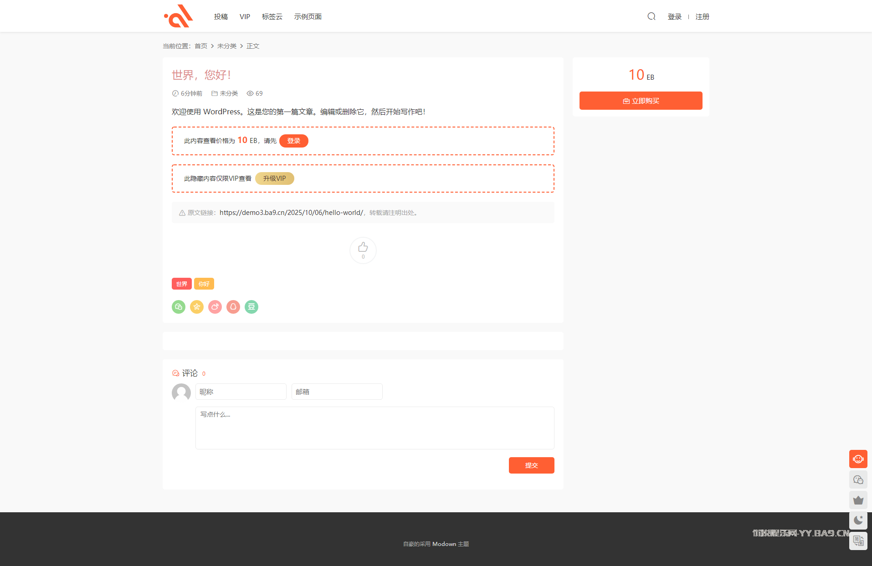Click the 写点什么 comment text area
The width and height of the screenshot is (872, 566).
(374, 428)
